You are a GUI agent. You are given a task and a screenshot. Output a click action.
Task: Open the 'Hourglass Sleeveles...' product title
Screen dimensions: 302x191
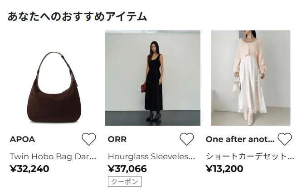pos(151,157)
